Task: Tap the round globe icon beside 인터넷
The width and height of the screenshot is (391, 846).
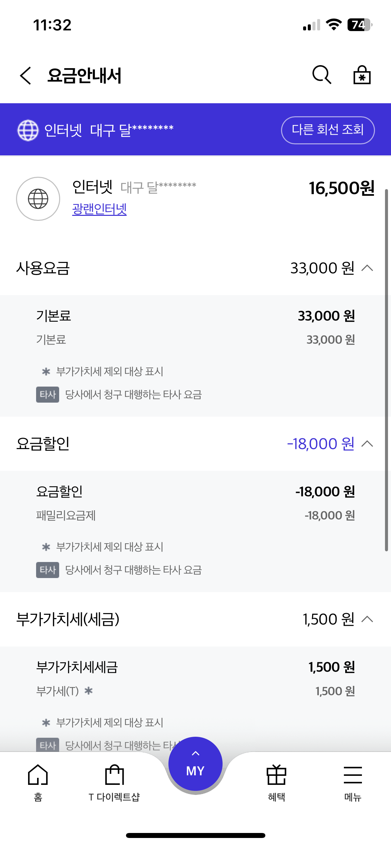Action: (x=38, y=199)
